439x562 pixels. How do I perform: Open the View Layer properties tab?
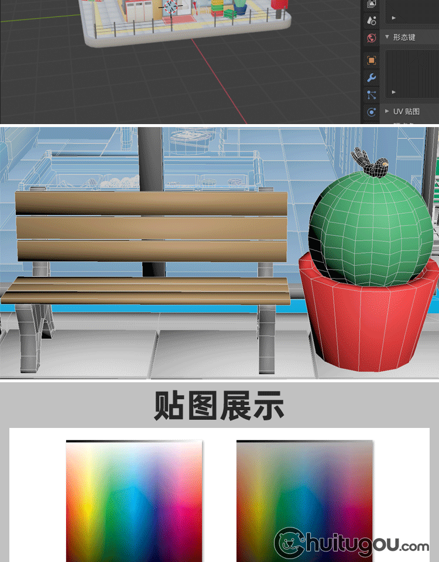pos(372,4)
